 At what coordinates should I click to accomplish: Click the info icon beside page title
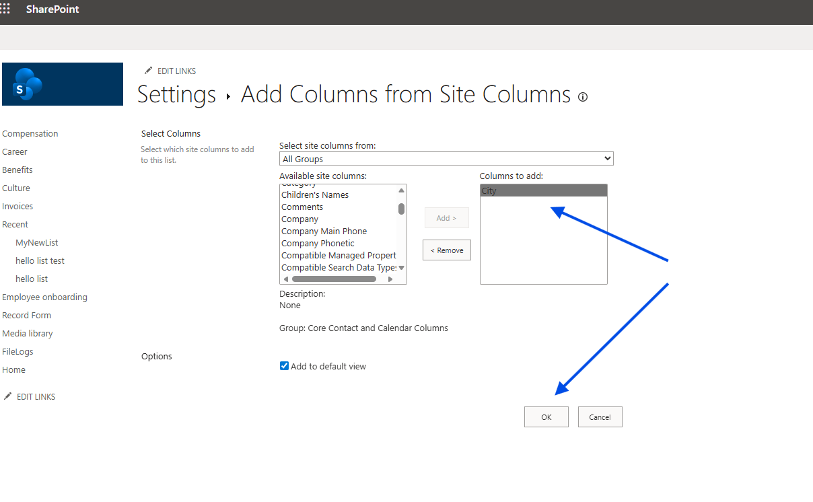pyautogui.click(x=583, y=97)
